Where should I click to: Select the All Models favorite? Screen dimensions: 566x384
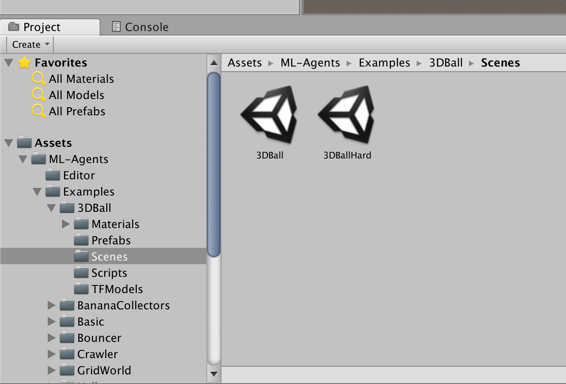tap(77, 95)
